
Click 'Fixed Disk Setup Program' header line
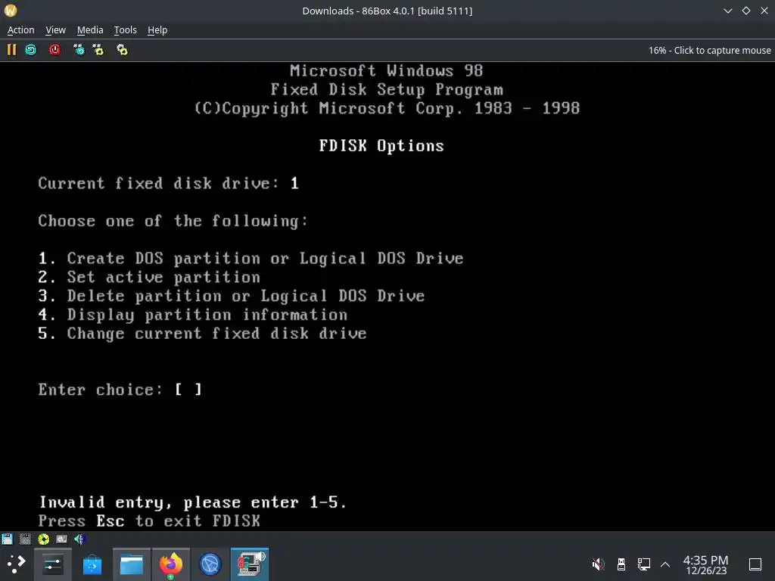(x=387, y=89)
